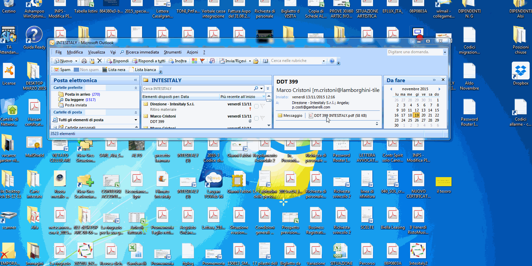Open the Visualizza menu

pyautogui.click(x=97, y=52)
